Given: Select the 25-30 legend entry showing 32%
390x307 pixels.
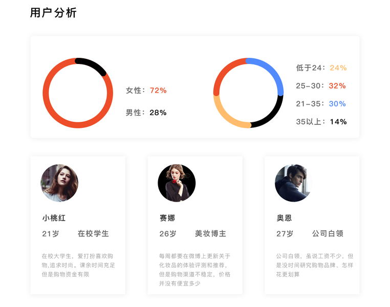Looking at the screenshot, I should 321,86.
